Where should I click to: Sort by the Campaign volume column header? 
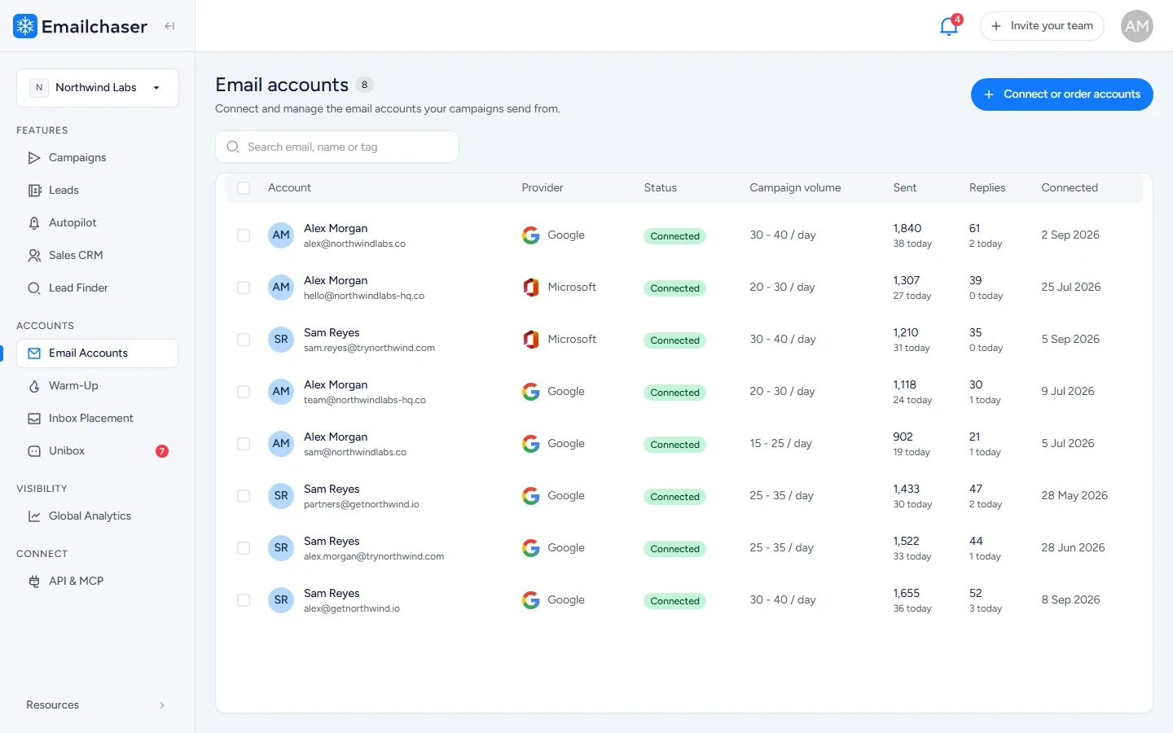coord(795,188)
